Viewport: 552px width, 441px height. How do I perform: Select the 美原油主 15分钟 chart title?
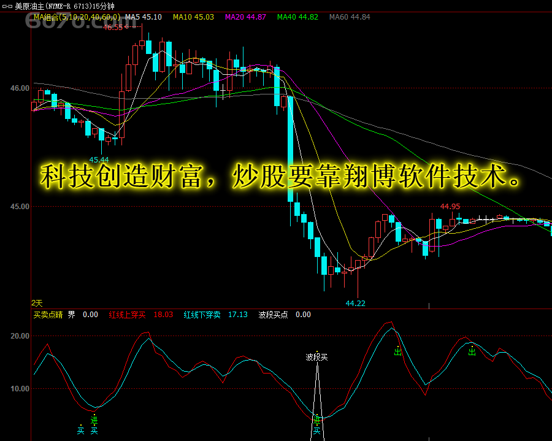click(64, 6)
